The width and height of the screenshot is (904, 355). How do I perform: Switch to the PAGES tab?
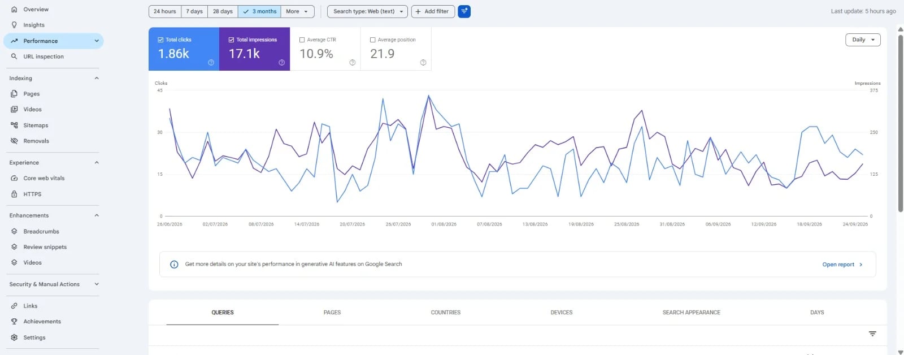(x=332, y=313)
